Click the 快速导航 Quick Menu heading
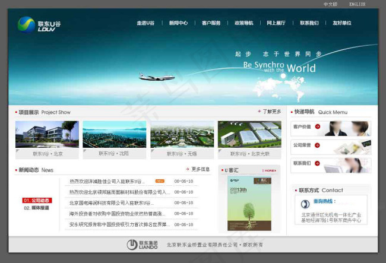This screenshot has height=263, width=386. coord(321,112)
